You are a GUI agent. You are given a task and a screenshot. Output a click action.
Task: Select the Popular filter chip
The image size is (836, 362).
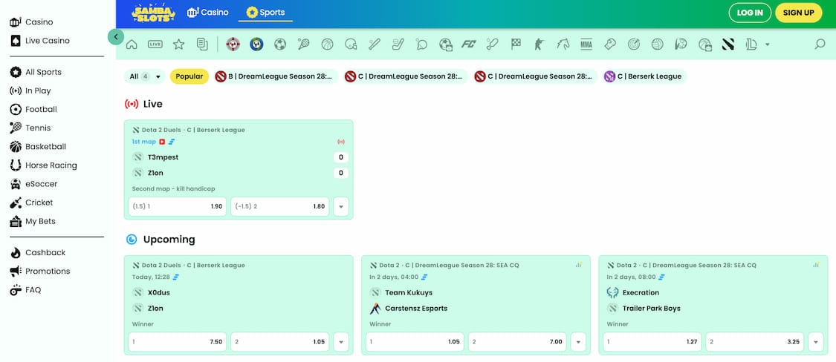point(189,76)
